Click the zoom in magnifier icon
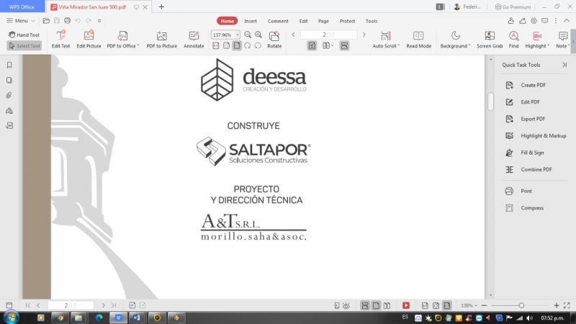This screenshot has width=576, height=324. [x=258, y=35]
